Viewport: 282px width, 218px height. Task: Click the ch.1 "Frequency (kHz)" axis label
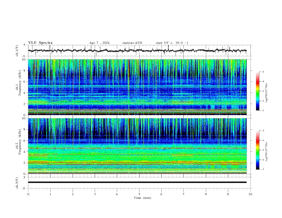(20, 83)
